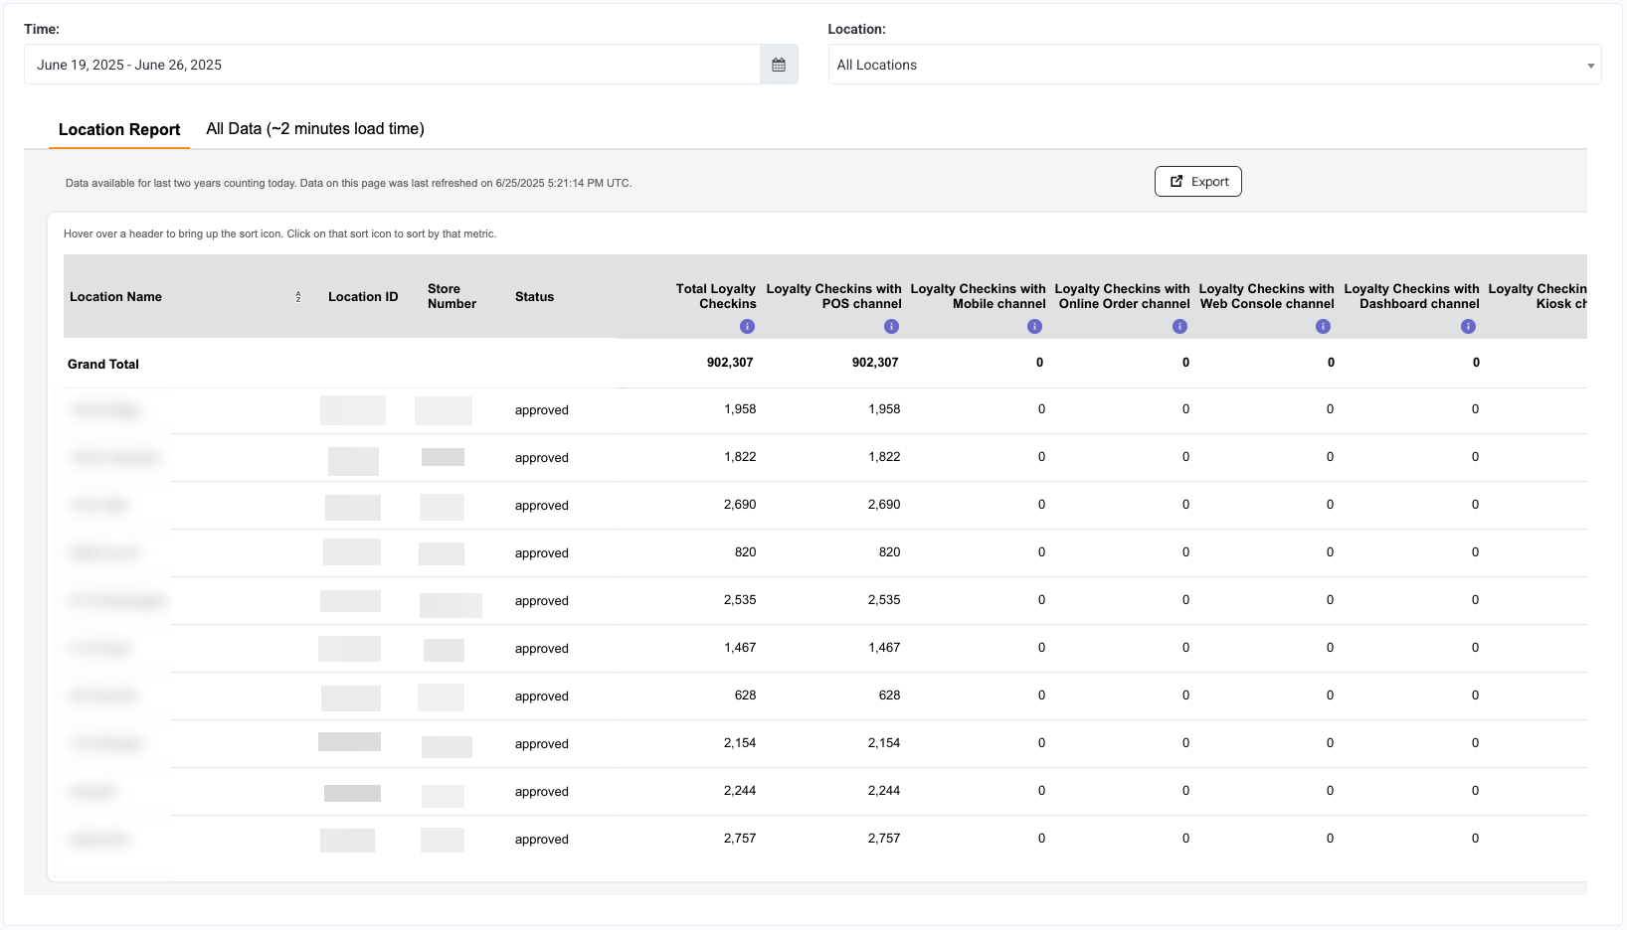Expand the All Locations dropdown
This screenshot has width=1627, height=930.
click(1214, 65)
